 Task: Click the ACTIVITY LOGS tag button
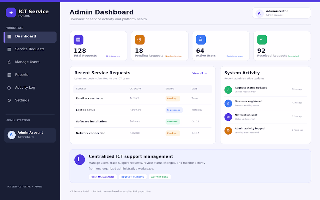[160, 177]
